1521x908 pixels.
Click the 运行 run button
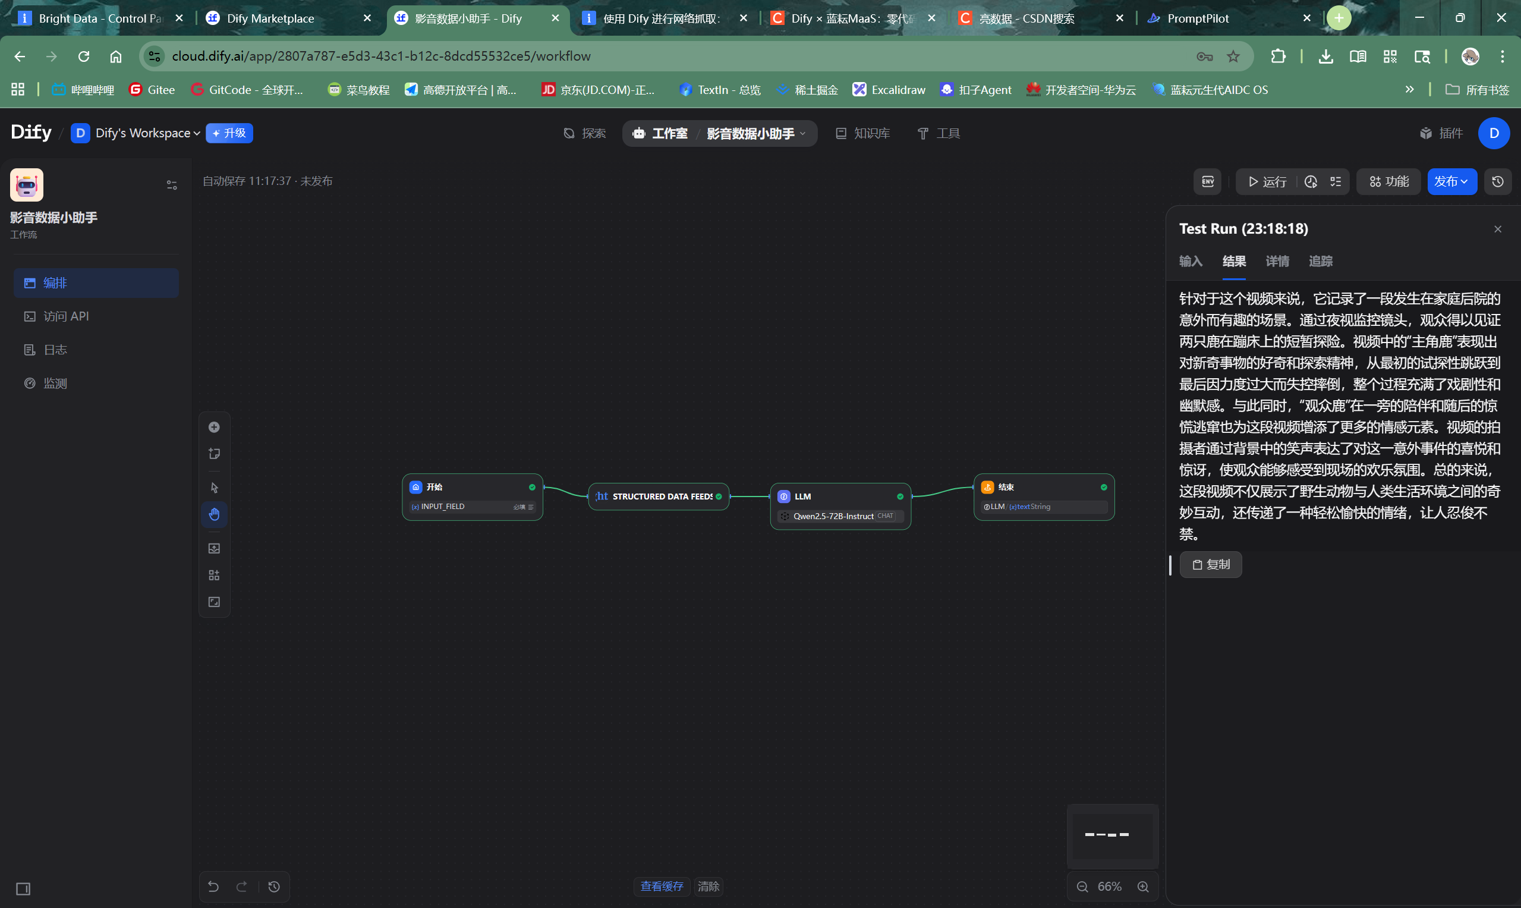click(1267, 182)
